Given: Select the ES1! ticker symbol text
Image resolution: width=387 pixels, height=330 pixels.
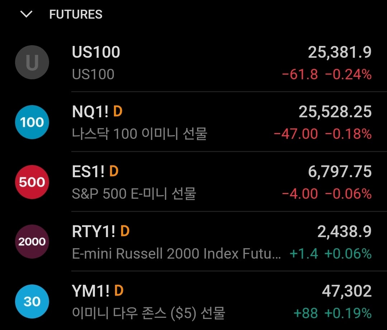Looking at the screenshot, I should 88,171.
